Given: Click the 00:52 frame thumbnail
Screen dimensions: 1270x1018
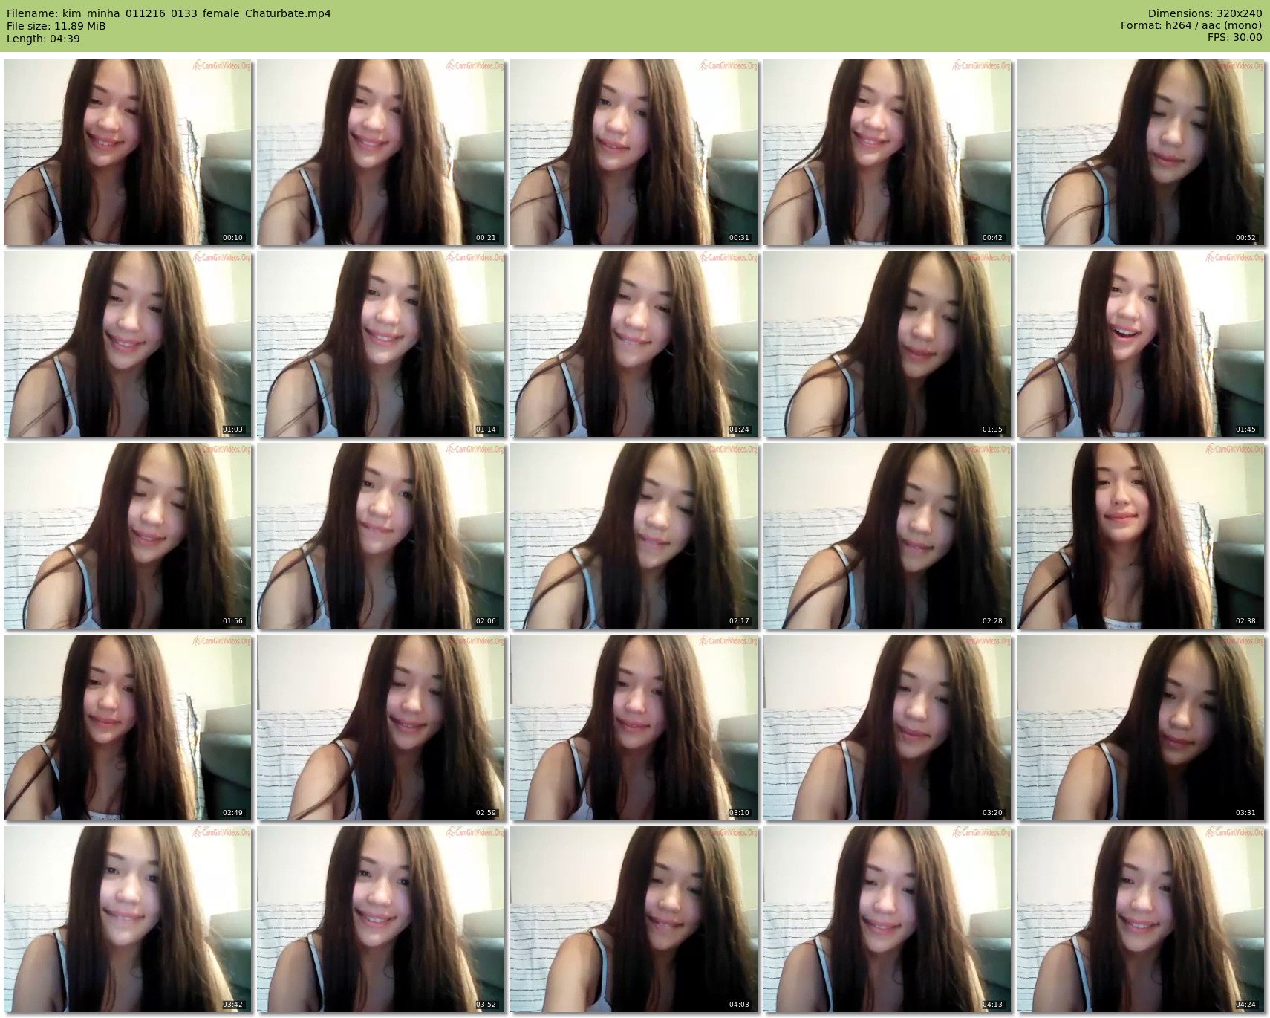Looking at the screenshot, I should (x=1140, y=152).
